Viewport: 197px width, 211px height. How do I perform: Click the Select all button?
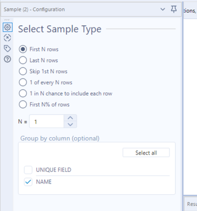pos(146,152)
